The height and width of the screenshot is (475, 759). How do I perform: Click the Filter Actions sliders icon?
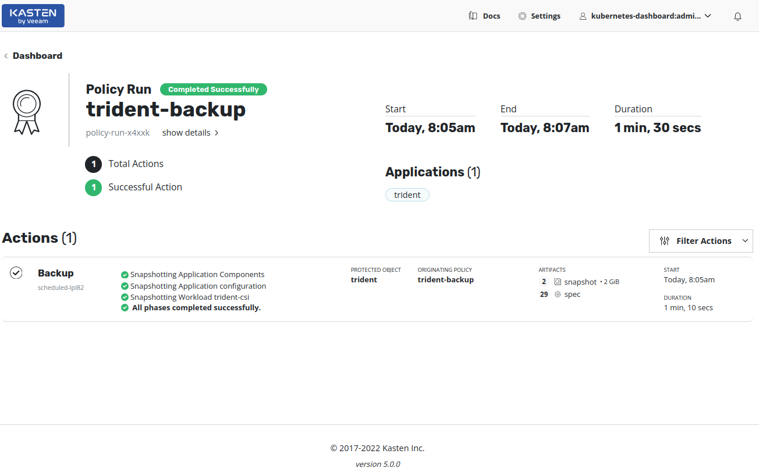tap(665, 241)
